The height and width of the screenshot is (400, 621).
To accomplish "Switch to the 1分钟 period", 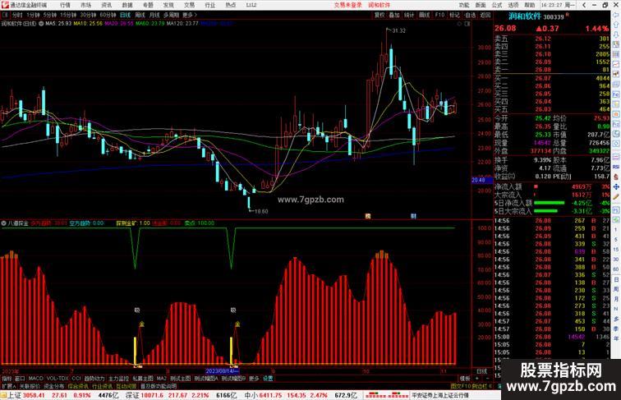I will point(33,15).
